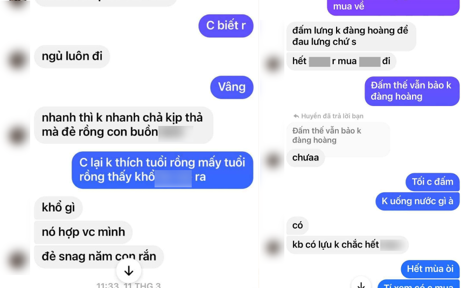Select the 'Vâng' message bubble
This screenshot has height=288, width=461.
click(x=232, y=87)
